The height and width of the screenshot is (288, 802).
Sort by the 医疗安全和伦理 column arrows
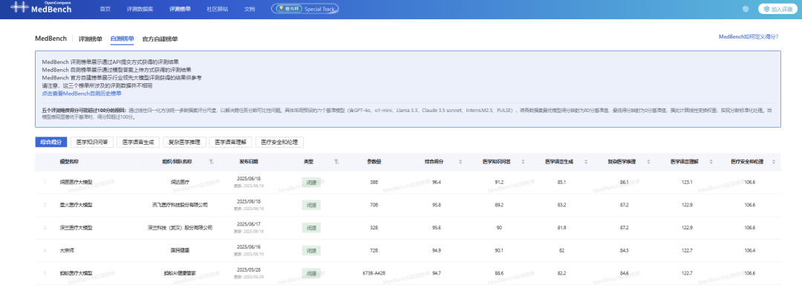[773, 162]
